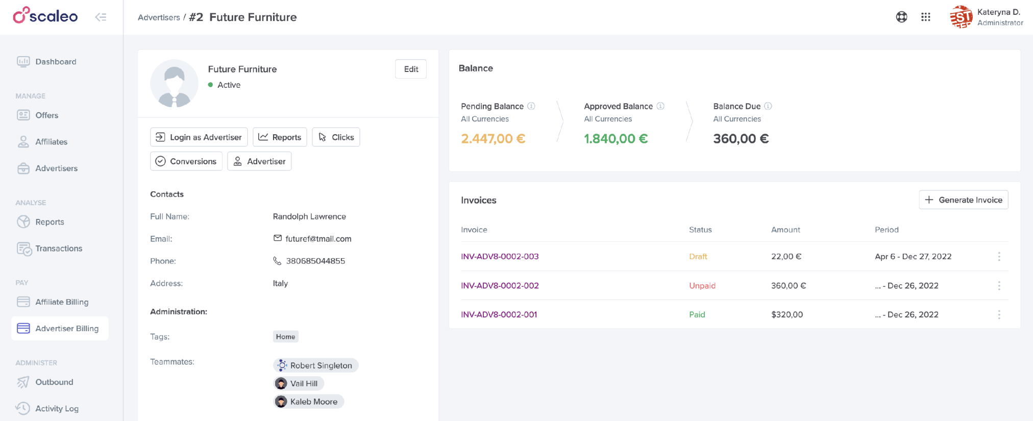The width and height of the screenshot is (1033, 421).
Task: Click the contact name Randolph Lawrence
Action: [309, 216]
